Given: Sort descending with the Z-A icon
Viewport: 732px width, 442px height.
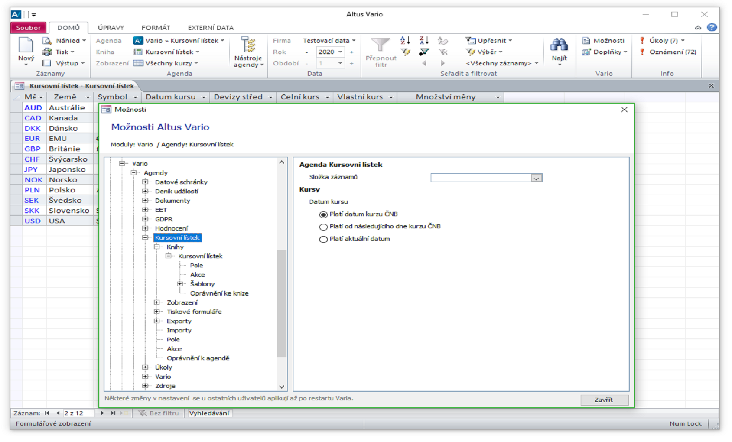Looking at the screenshot, I should (x=424, y=41).
